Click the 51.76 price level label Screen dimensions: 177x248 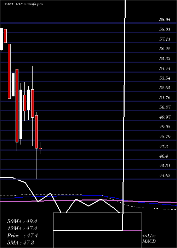(x=165, y=97)
